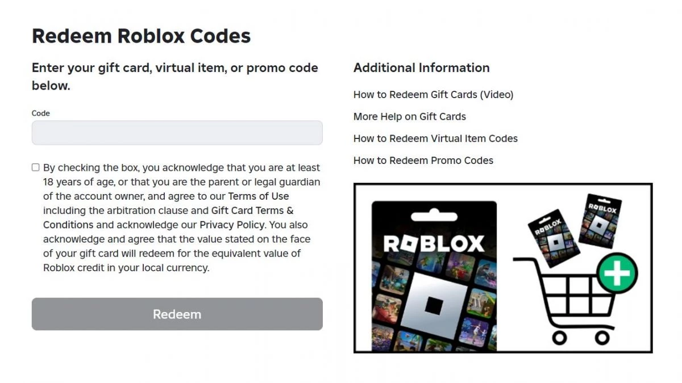Open How to Redeem Virtual Item Codes
This screenshot has height=383, width=682.
[435, 138]
